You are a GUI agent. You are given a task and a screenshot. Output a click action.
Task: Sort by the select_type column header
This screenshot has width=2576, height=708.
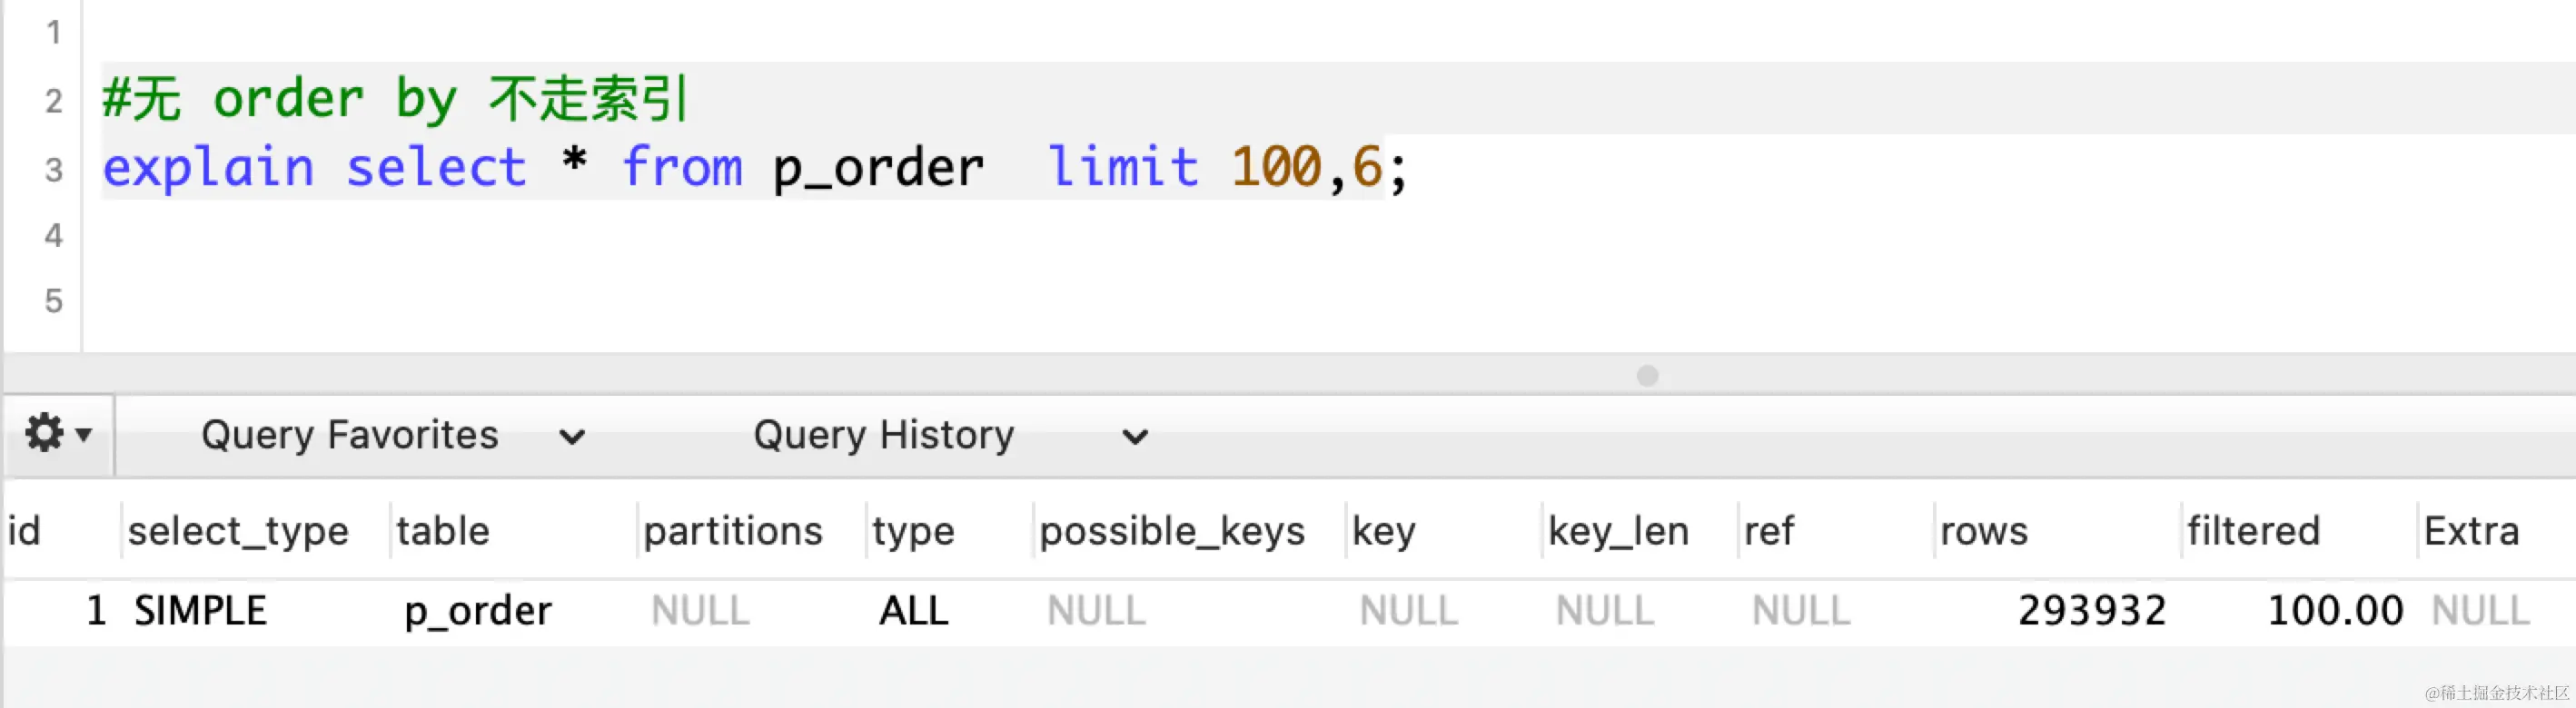point(238,531)
